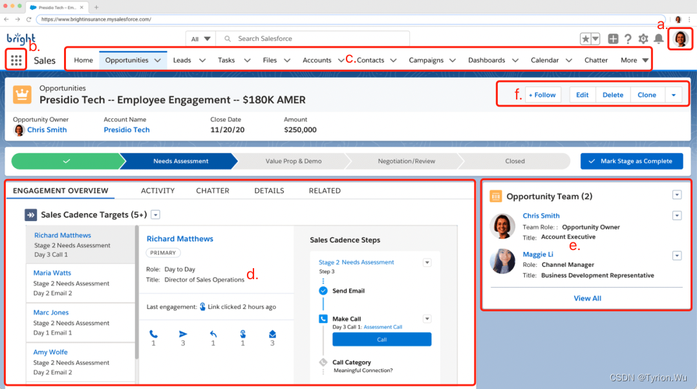Click the Opportunity Team panel icon
The height and width of the screenshot is (389, 697).
tap(496, 196)
